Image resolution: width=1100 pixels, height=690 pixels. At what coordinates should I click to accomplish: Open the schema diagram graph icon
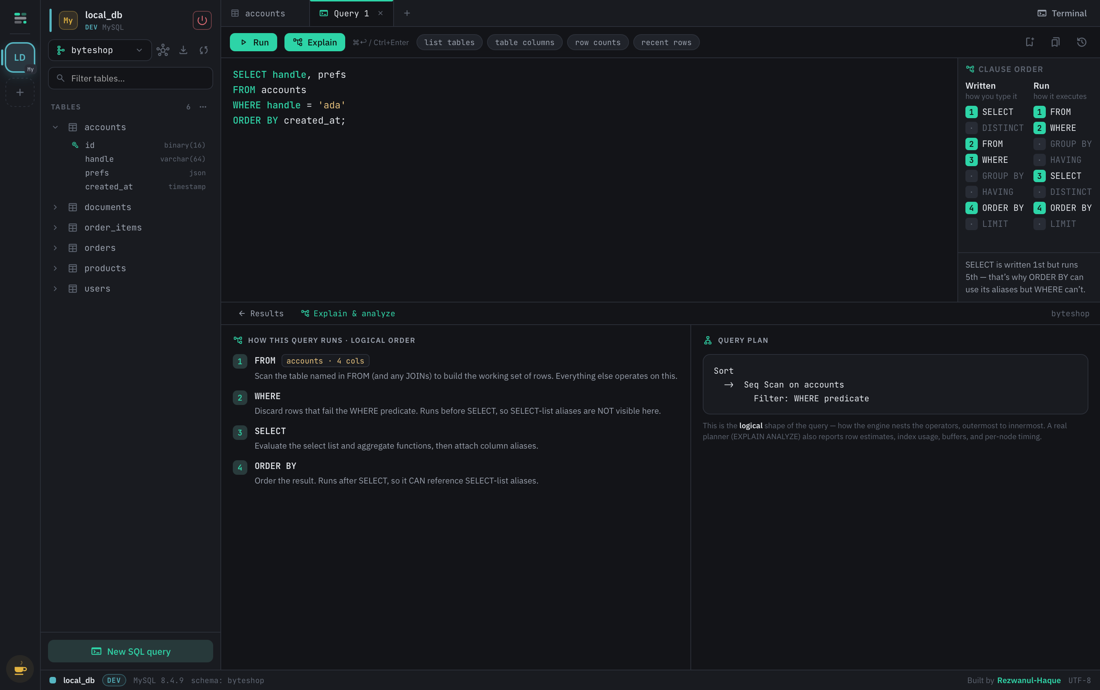click(163, 50)
